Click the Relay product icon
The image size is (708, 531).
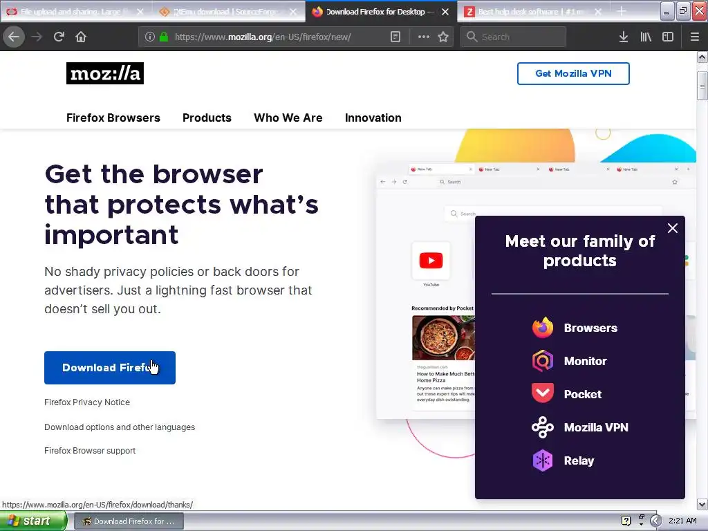543,460
